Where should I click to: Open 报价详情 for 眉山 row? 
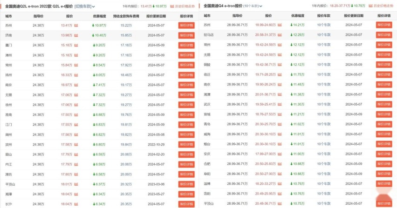(186, 154)
